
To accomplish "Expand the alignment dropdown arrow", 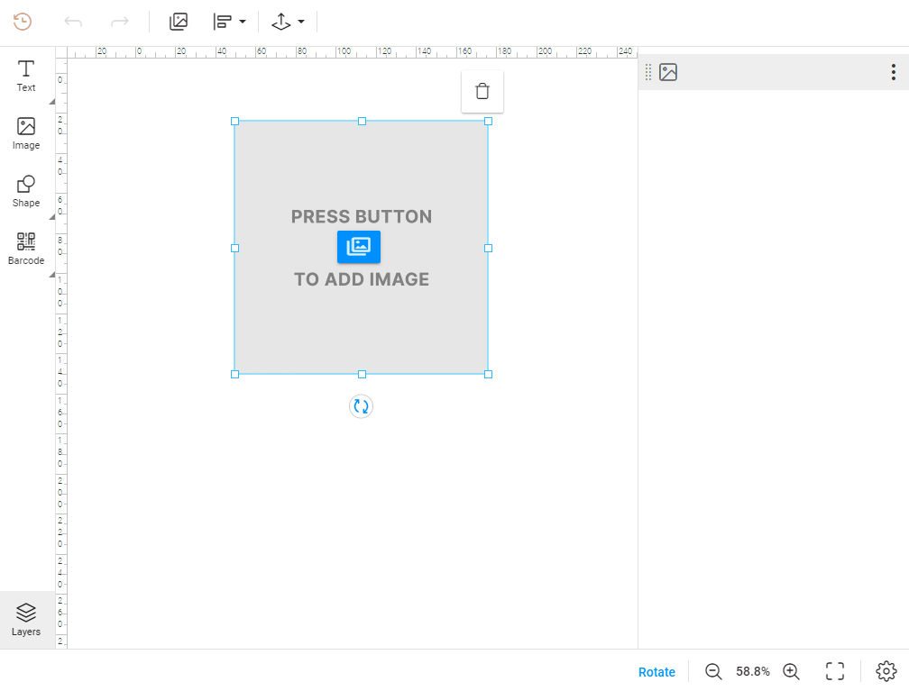I will click(243, 22).
